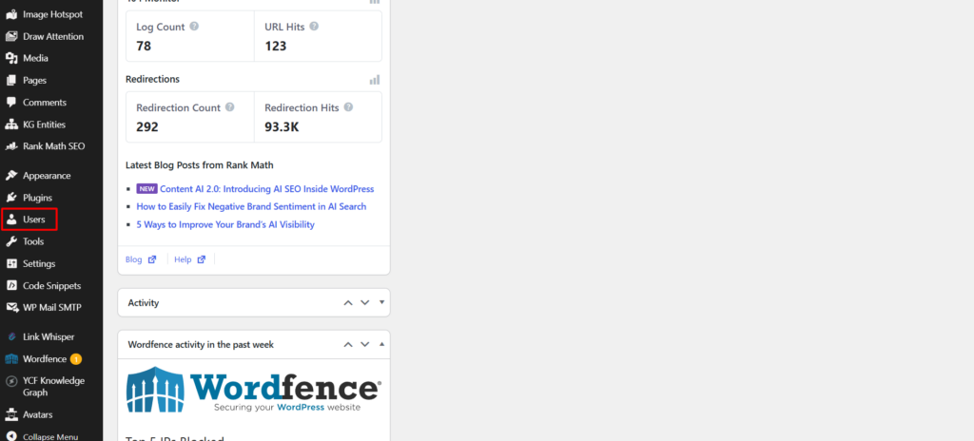Viewport: 974px width, 441px height.
Task: Move the Wordfence activity widget down
Action: coord(365,345)
